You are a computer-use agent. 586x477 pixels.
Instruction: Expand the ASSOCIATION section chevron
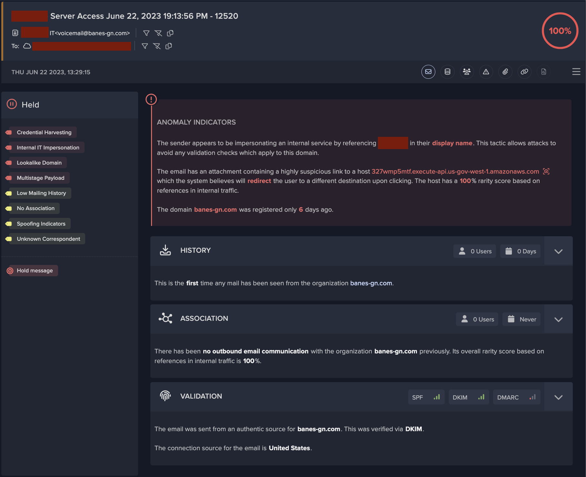pyautogui.click(x=559, y=319)
